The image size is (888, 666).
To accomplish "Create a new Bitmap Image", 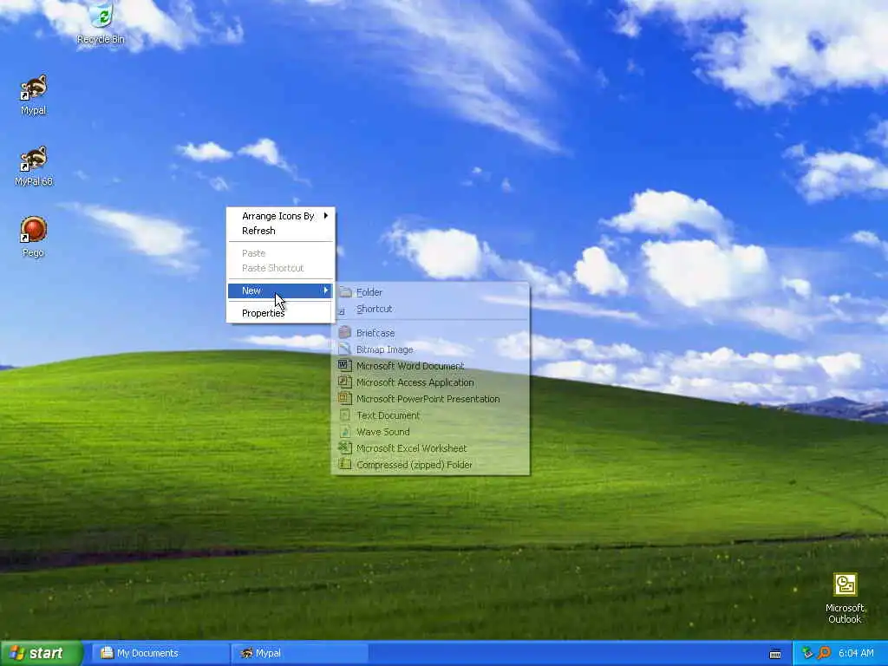I will coord(431,349).
